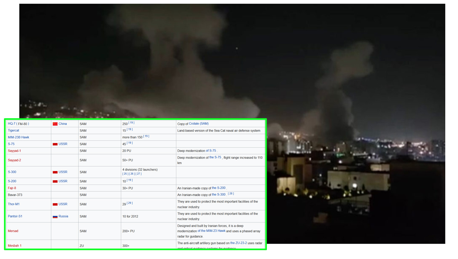The height and width of the screenshot is (259, 458).
Task: Click the USSR flag in the S-75 row
Action: point(55,144)
